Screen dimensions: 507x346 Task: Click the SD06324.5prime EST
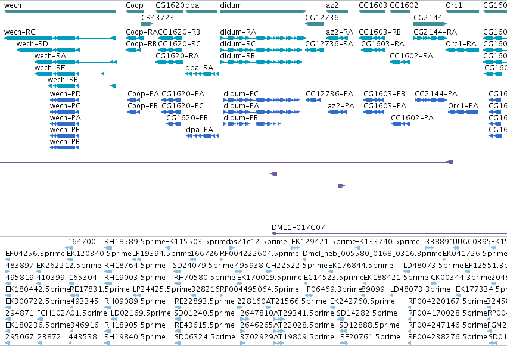pyautogui.click(x=178, y=343)
